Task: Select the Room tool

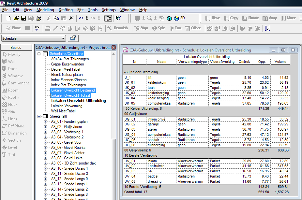Action: click(10, 90)
